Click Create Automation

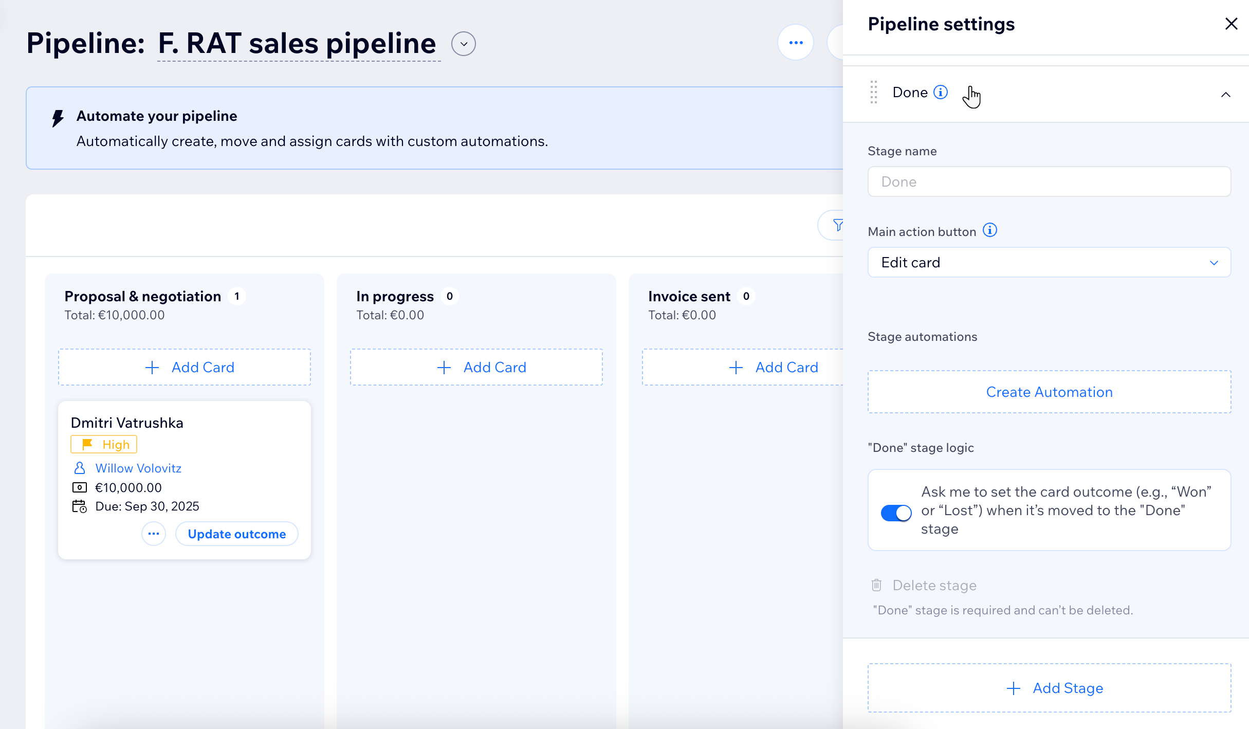tap(1049, 392)
